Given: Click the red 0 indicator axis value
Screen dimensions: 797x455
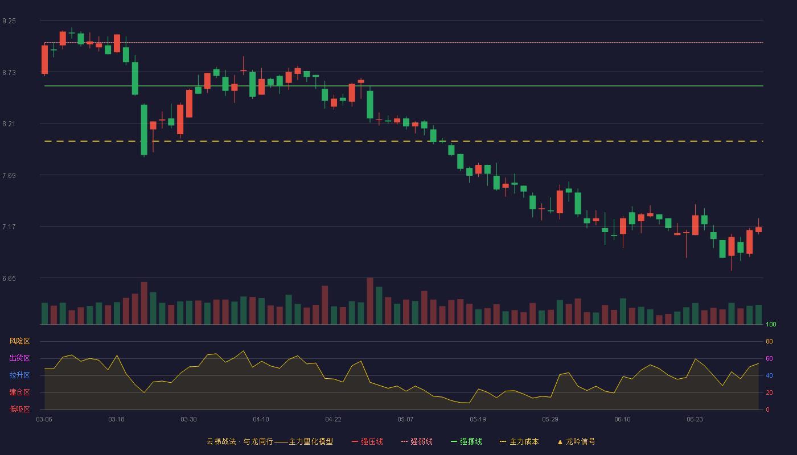Looking at the screenshot, I should click(x=767, y=409).
